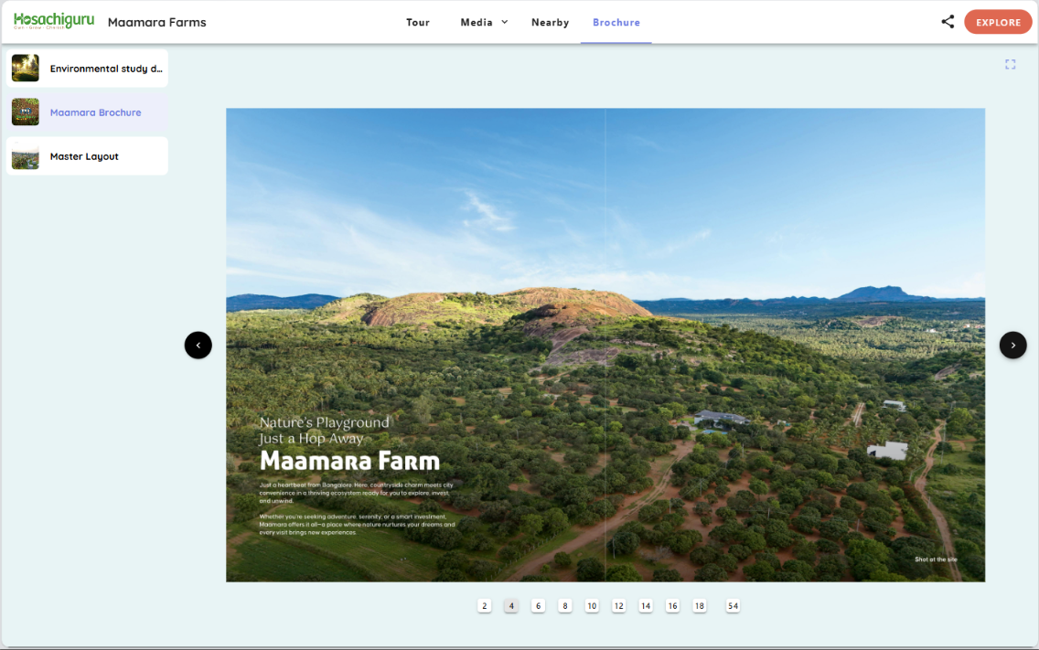Jump to brochure page 12
Image resolution: width=1039 pixels, height=650 pixels.
point(618,605)
